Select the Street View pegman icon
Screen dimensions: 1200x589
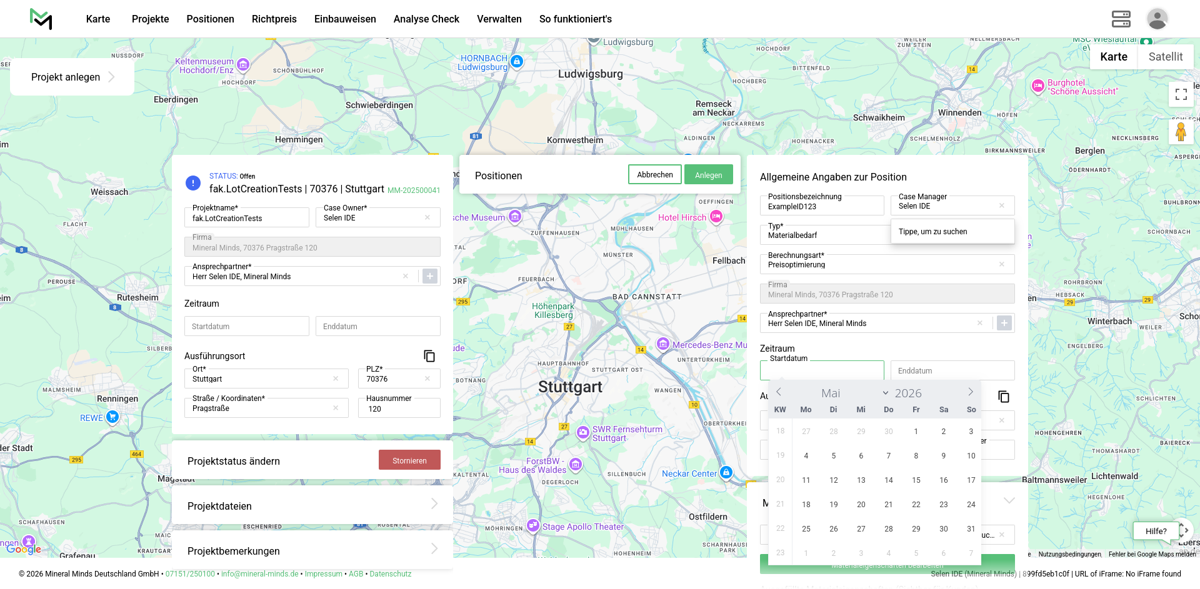pyautogui.click(x=1181, y=132)
